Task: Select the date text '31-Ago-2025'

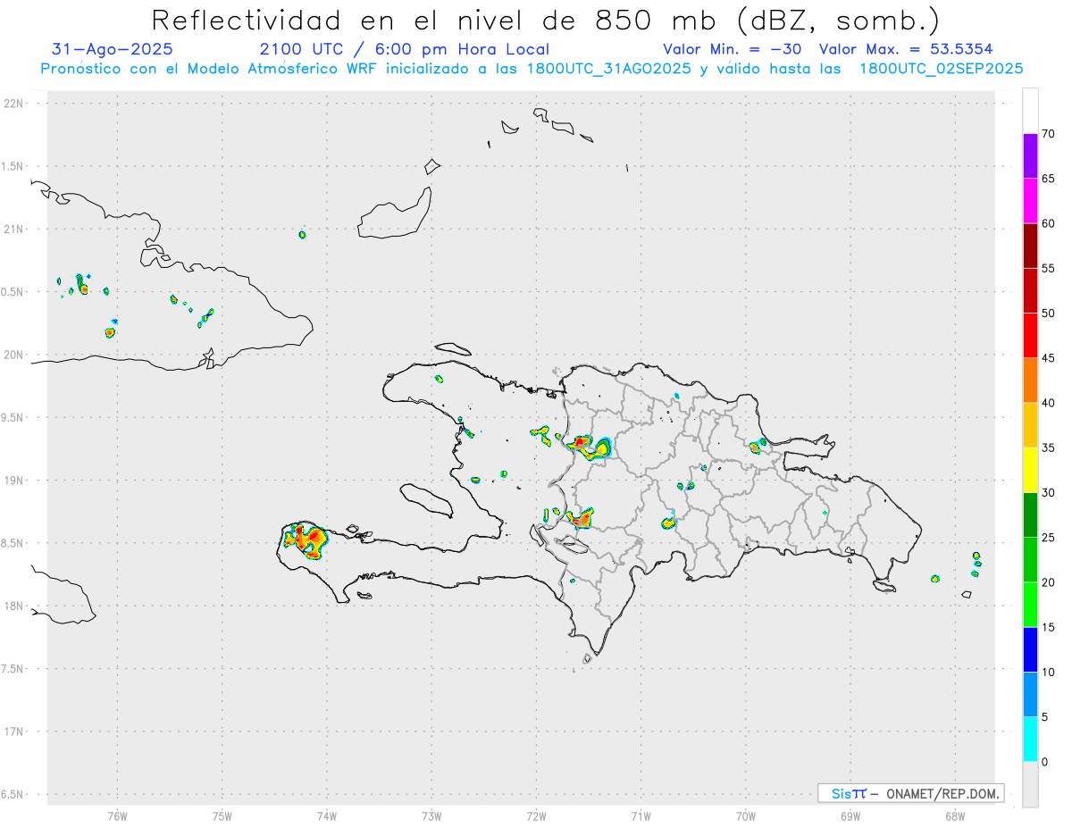Action: [113, 49]
